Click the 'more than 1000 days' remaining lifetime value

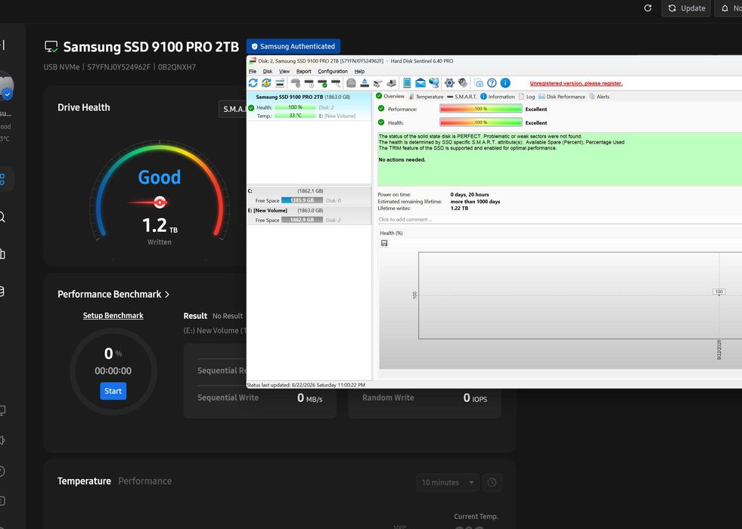475,201
